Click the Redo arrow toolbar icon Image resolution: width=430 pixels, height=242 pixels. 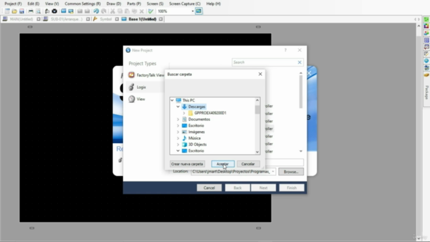pos(103,11)
